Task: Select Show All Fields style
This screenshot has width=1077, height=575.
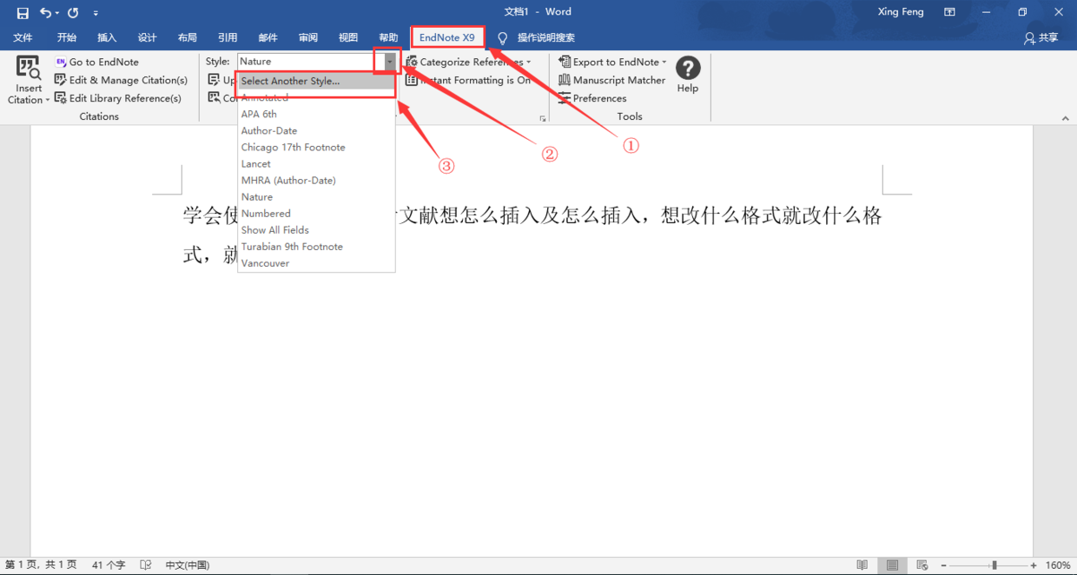Action: click(316, 229)
